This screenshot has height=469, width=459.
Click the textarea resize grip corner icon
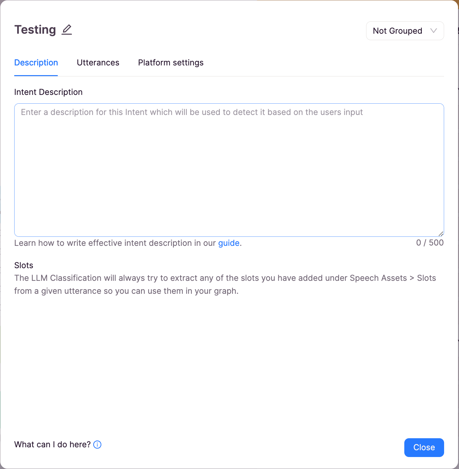pyautogui.click(x=441, y=234)
